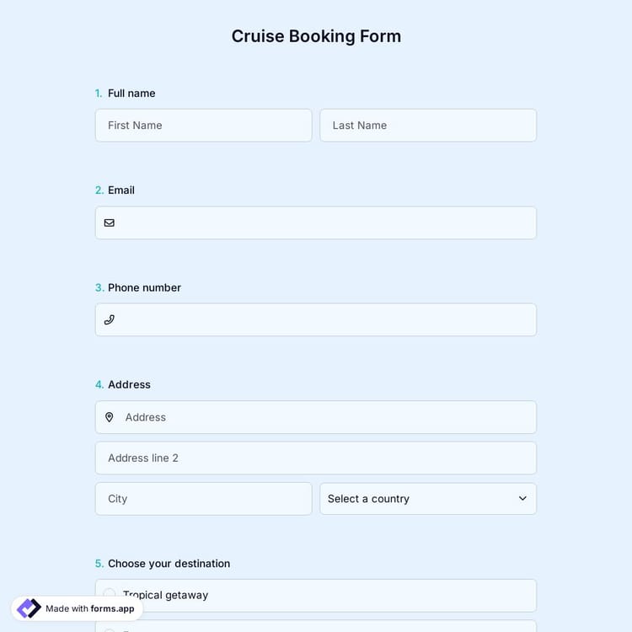
Task: Click the Phone number input box
Action: point(324,320)
